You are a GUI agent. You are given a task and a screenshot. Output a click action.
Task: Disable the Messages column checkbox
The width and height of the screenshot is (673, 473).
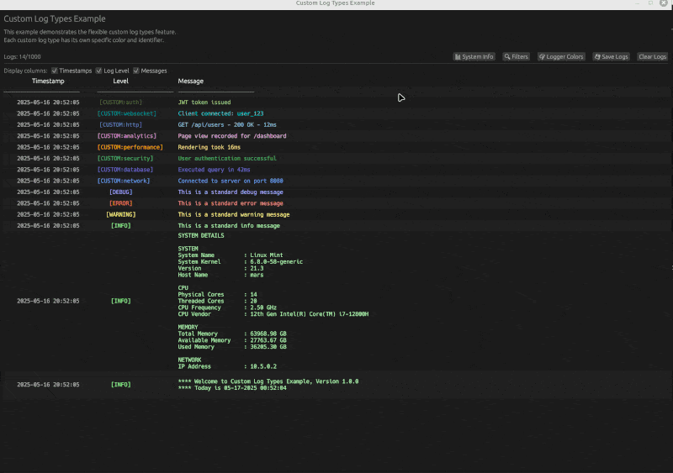point(136,71)
